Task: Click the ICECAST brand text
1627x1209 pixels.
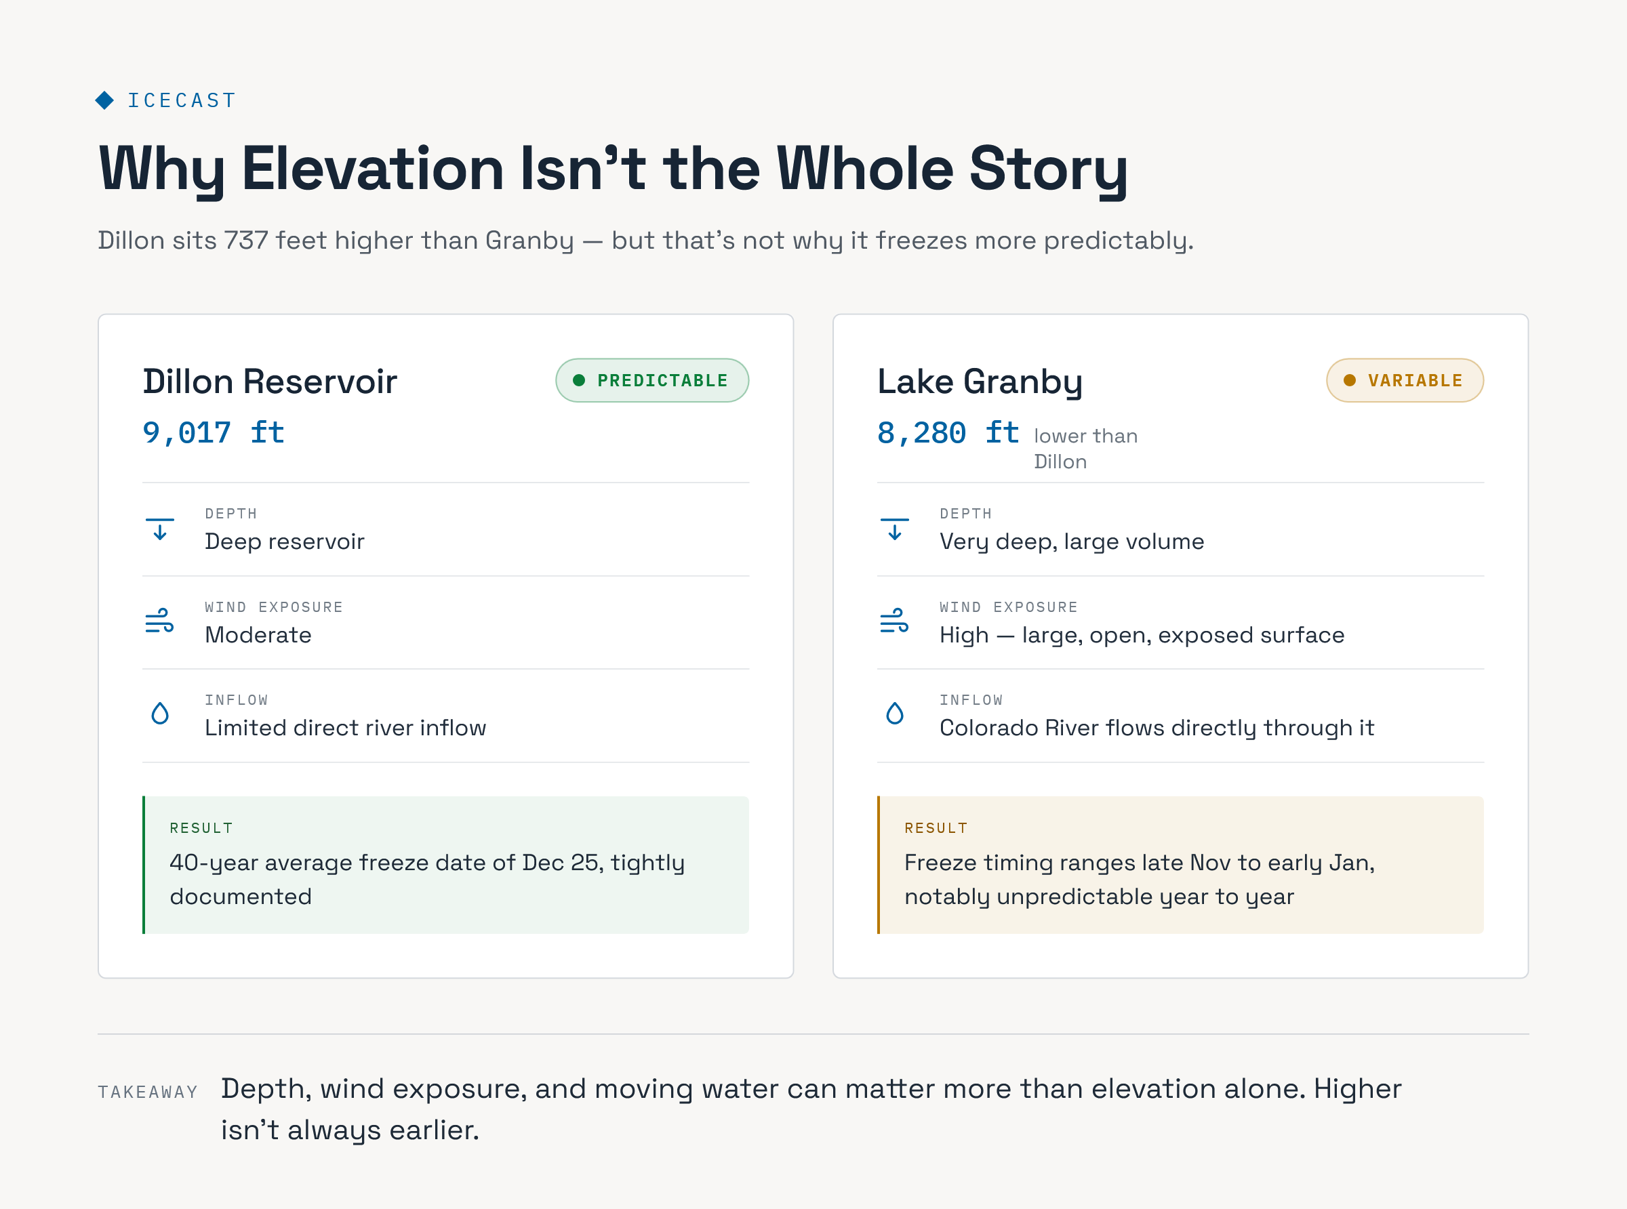Action: coord(182,100)
